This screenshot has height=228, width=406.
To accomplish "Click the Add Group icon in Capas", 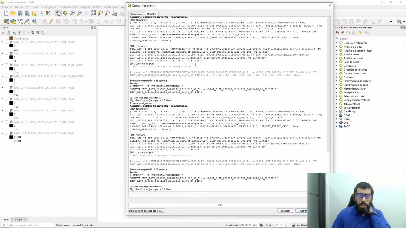I will [x=9, y=33].
